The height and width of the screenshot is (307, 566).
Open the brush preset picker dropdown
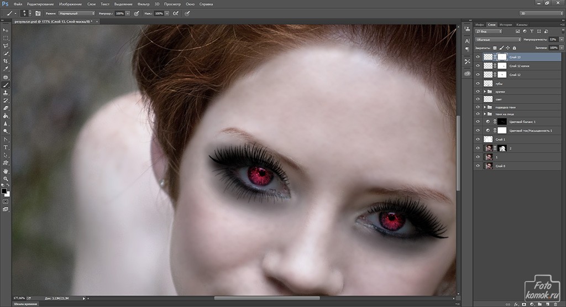[x=30, y=13]
